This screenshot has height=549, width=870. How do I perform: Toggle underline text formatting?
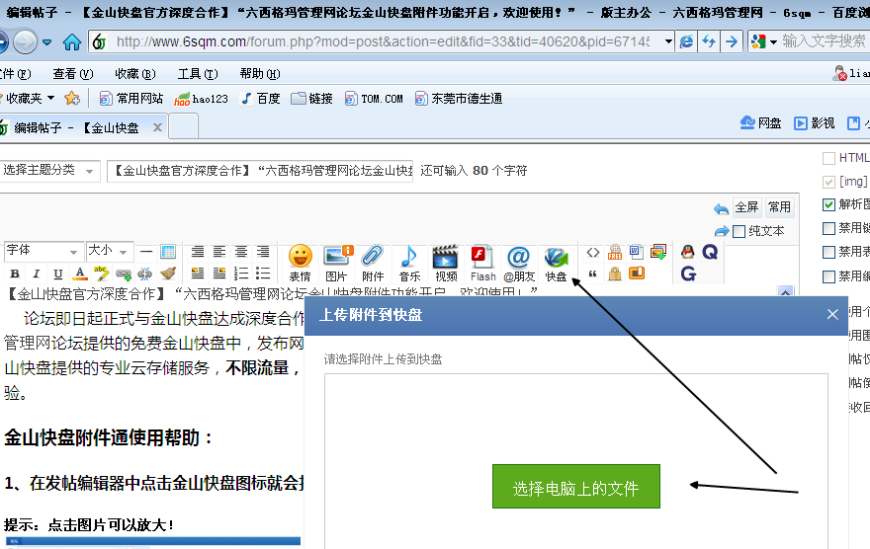point(57,274)
